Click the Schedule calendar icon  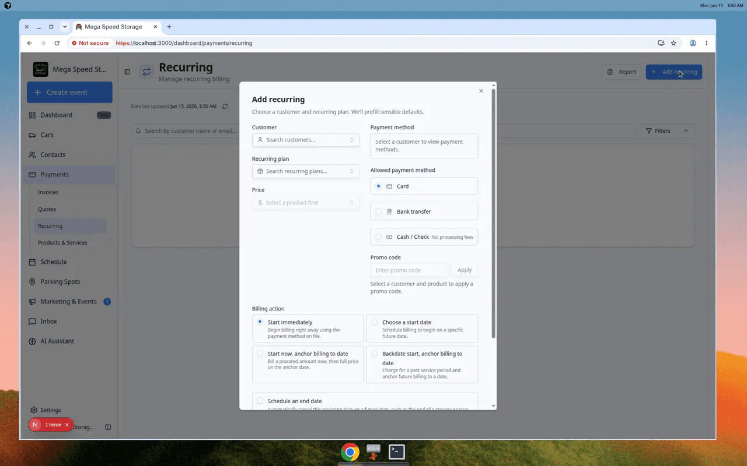point(32,262)
